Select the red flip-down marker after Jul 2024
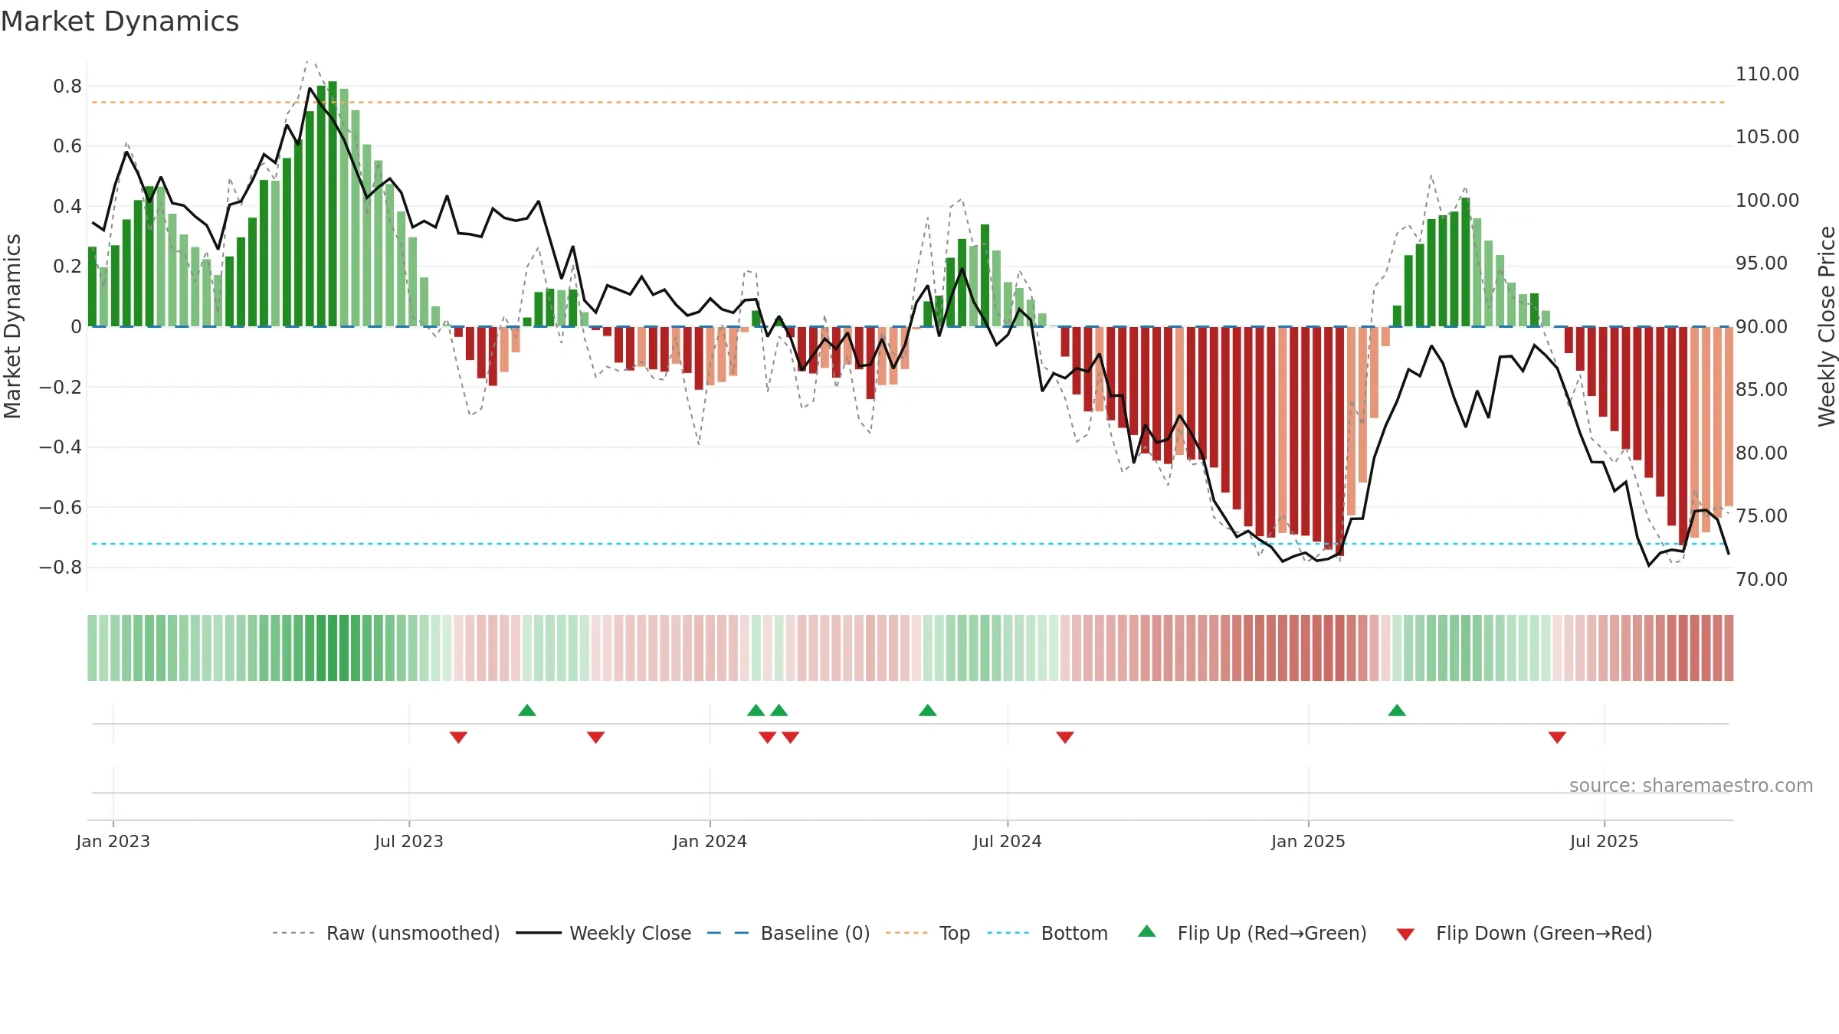 [1065, 737]
